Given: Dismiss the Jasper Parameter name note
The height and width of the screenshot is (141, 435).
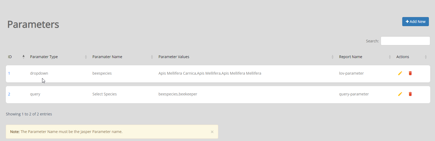Looking at the screenshot, I should pos(212,132).
